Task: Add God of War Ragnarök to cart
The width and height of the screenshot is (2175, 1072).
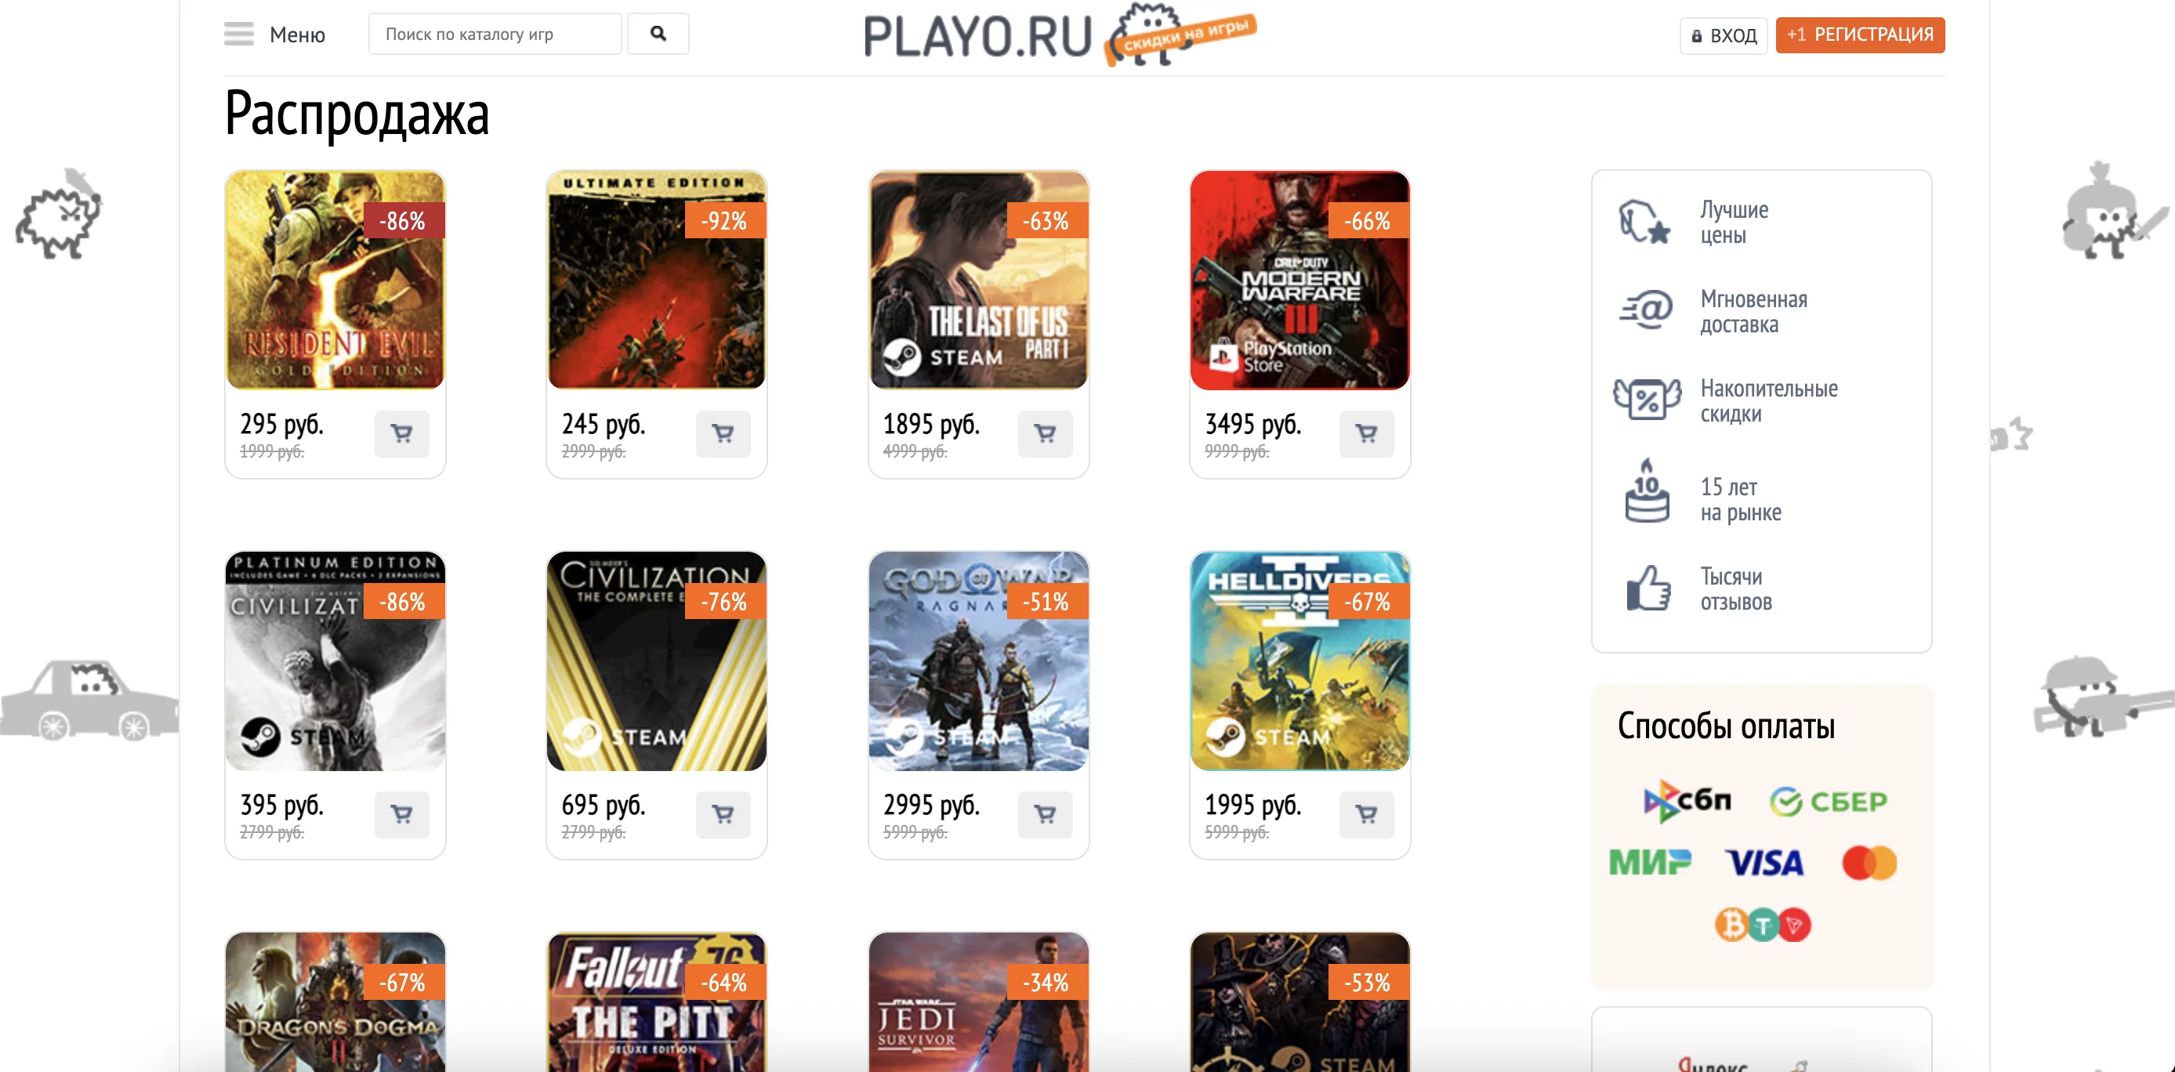Action: [1046, 814]
